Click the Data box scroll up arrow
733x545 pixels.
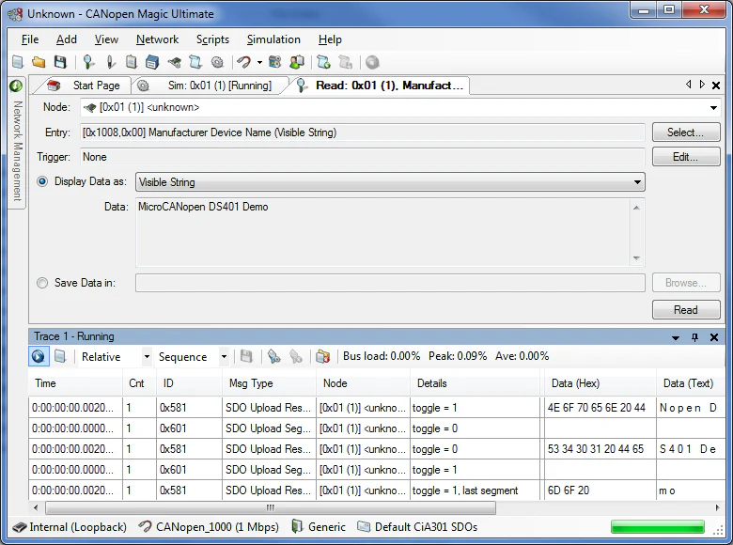click(x=636, y=207)
